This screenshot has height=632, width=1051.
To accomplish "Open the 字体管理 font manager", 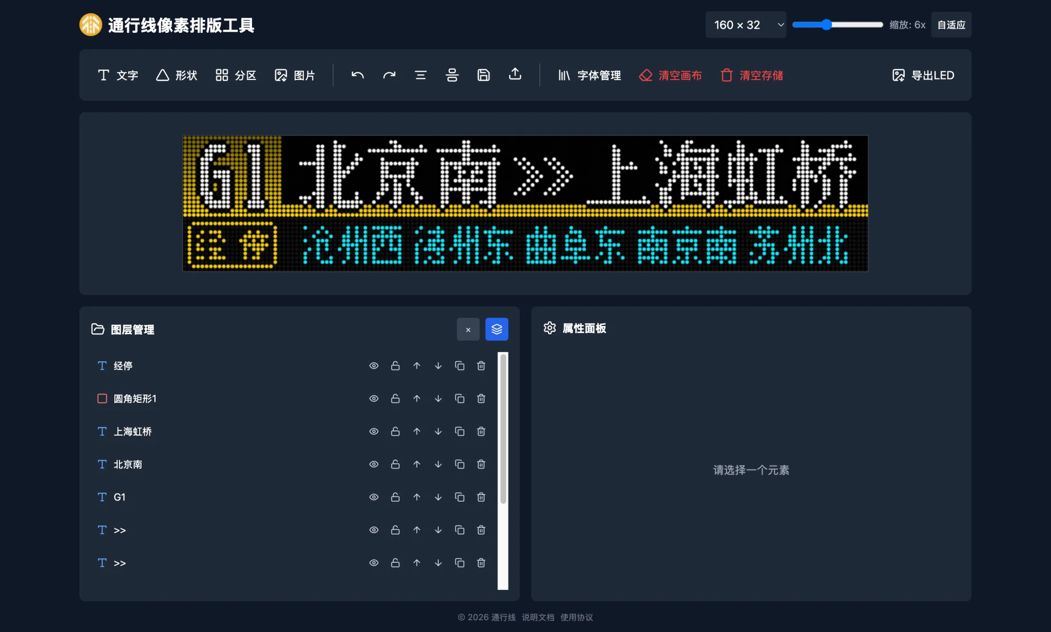I will click(589, 75).
